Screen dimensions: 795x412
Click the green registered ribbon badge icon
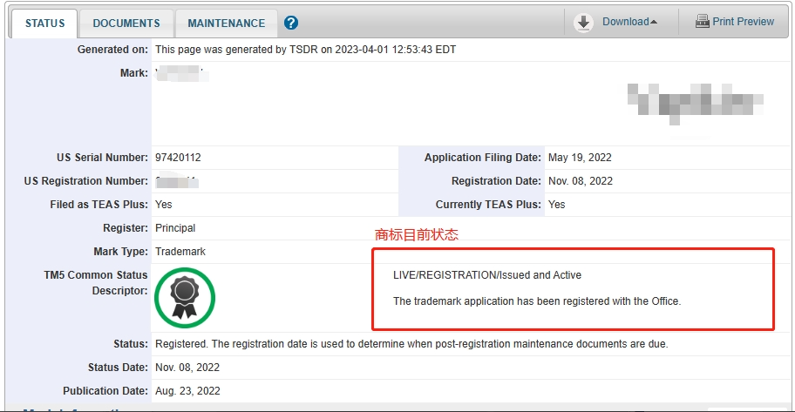point(185,298)
